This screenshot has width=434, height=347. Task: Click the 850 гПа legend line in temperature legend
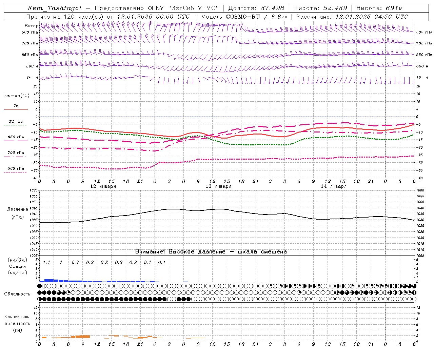[x=16, y=141]
